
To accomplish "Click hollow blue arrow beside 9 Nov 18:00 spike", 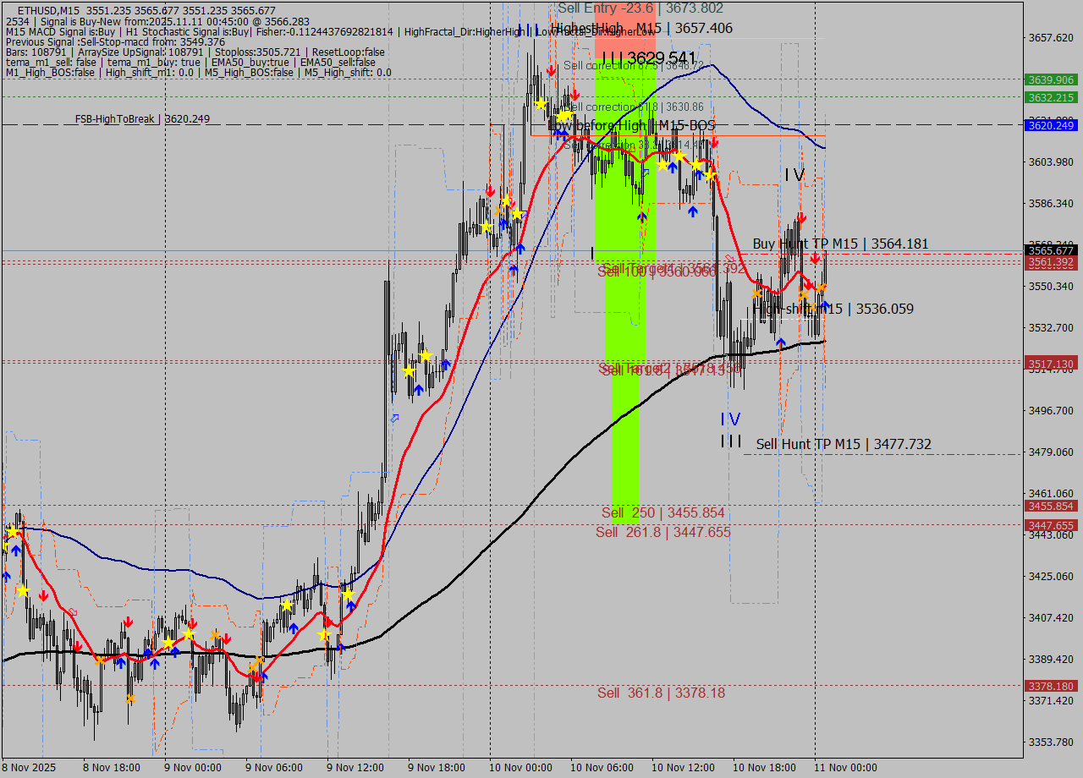I will [394, 418].
